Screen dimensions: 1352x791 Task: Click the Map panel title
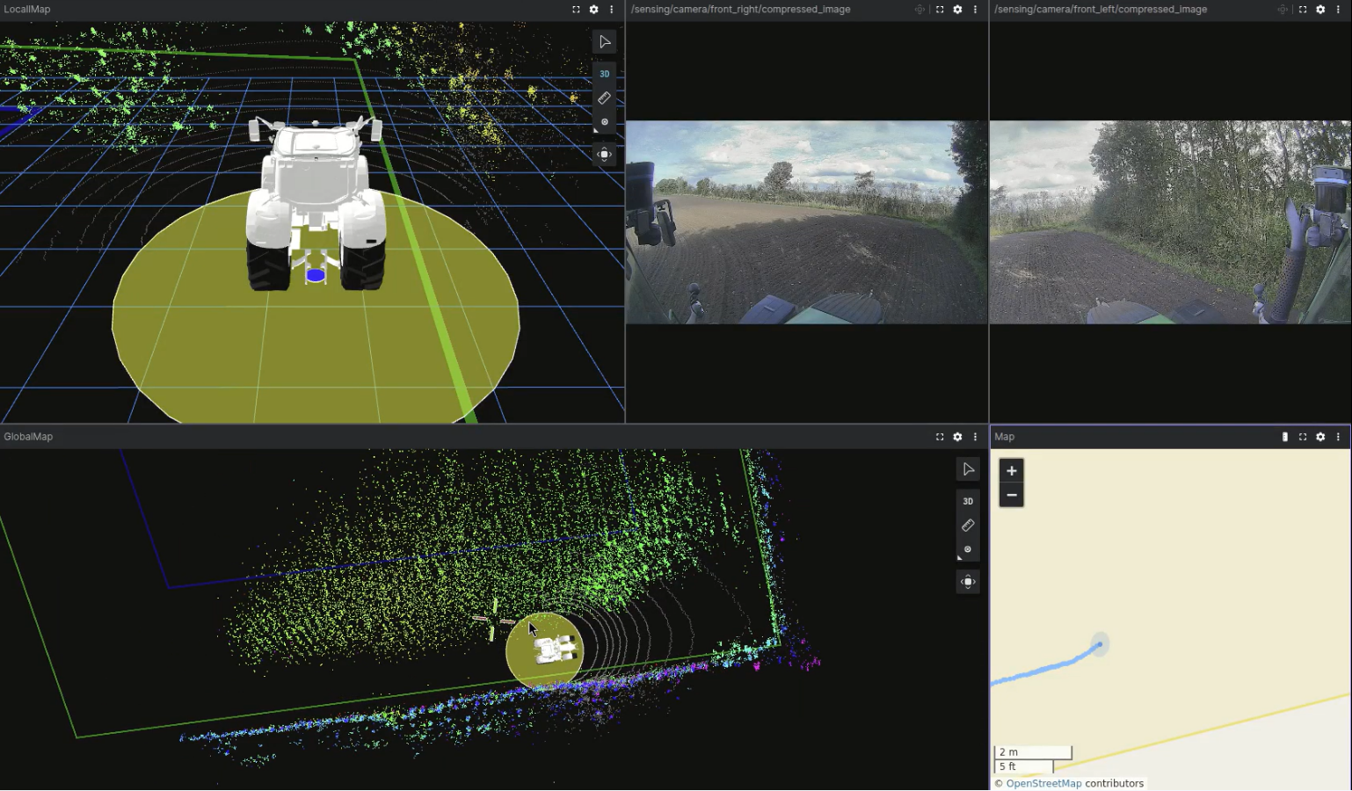tap(1004, 437)
